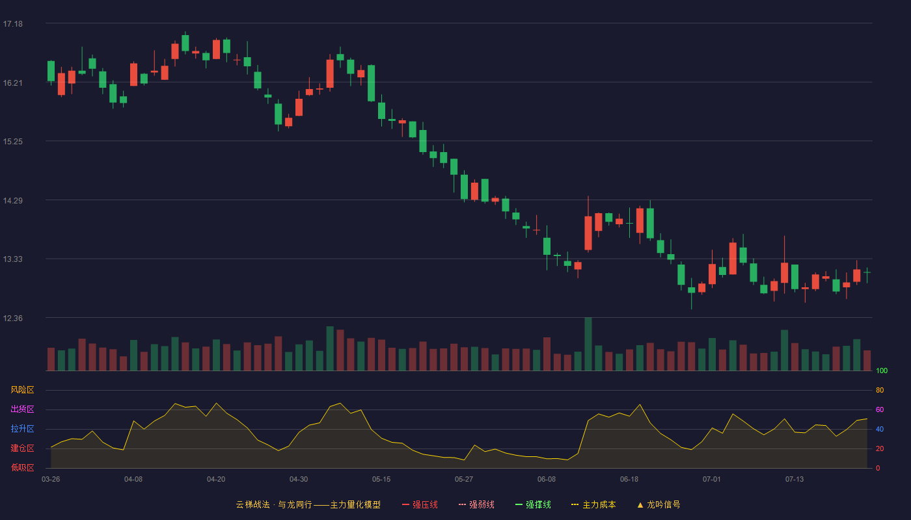This screenshot has width=911, height=520.
Task: Click the first candlestick above 03-26
Action: [51, 71]
